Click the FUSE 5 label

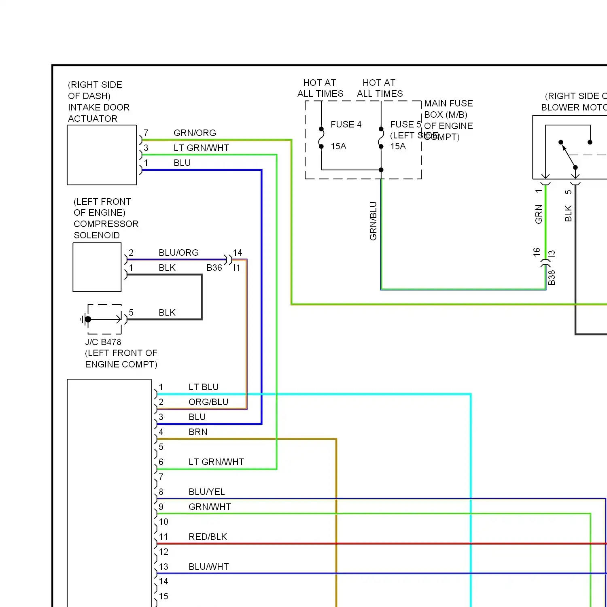tap(405, 124)
